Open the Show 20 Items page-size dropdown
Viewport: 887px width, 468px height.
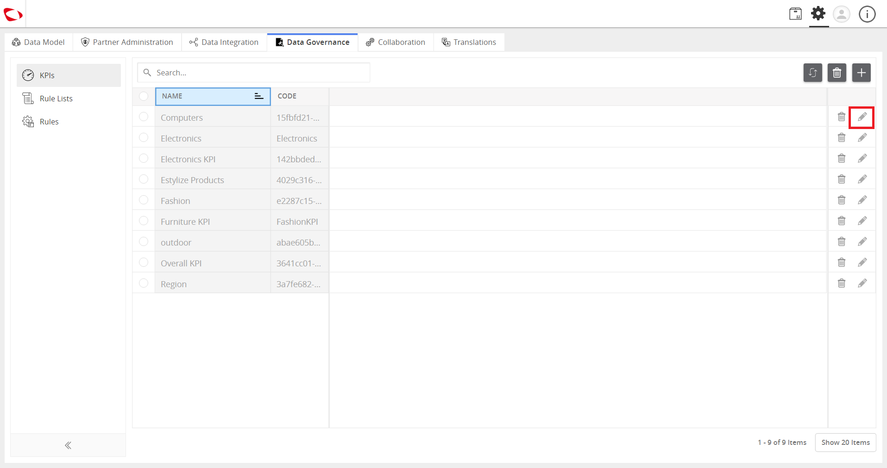click(x=845, y=443)
